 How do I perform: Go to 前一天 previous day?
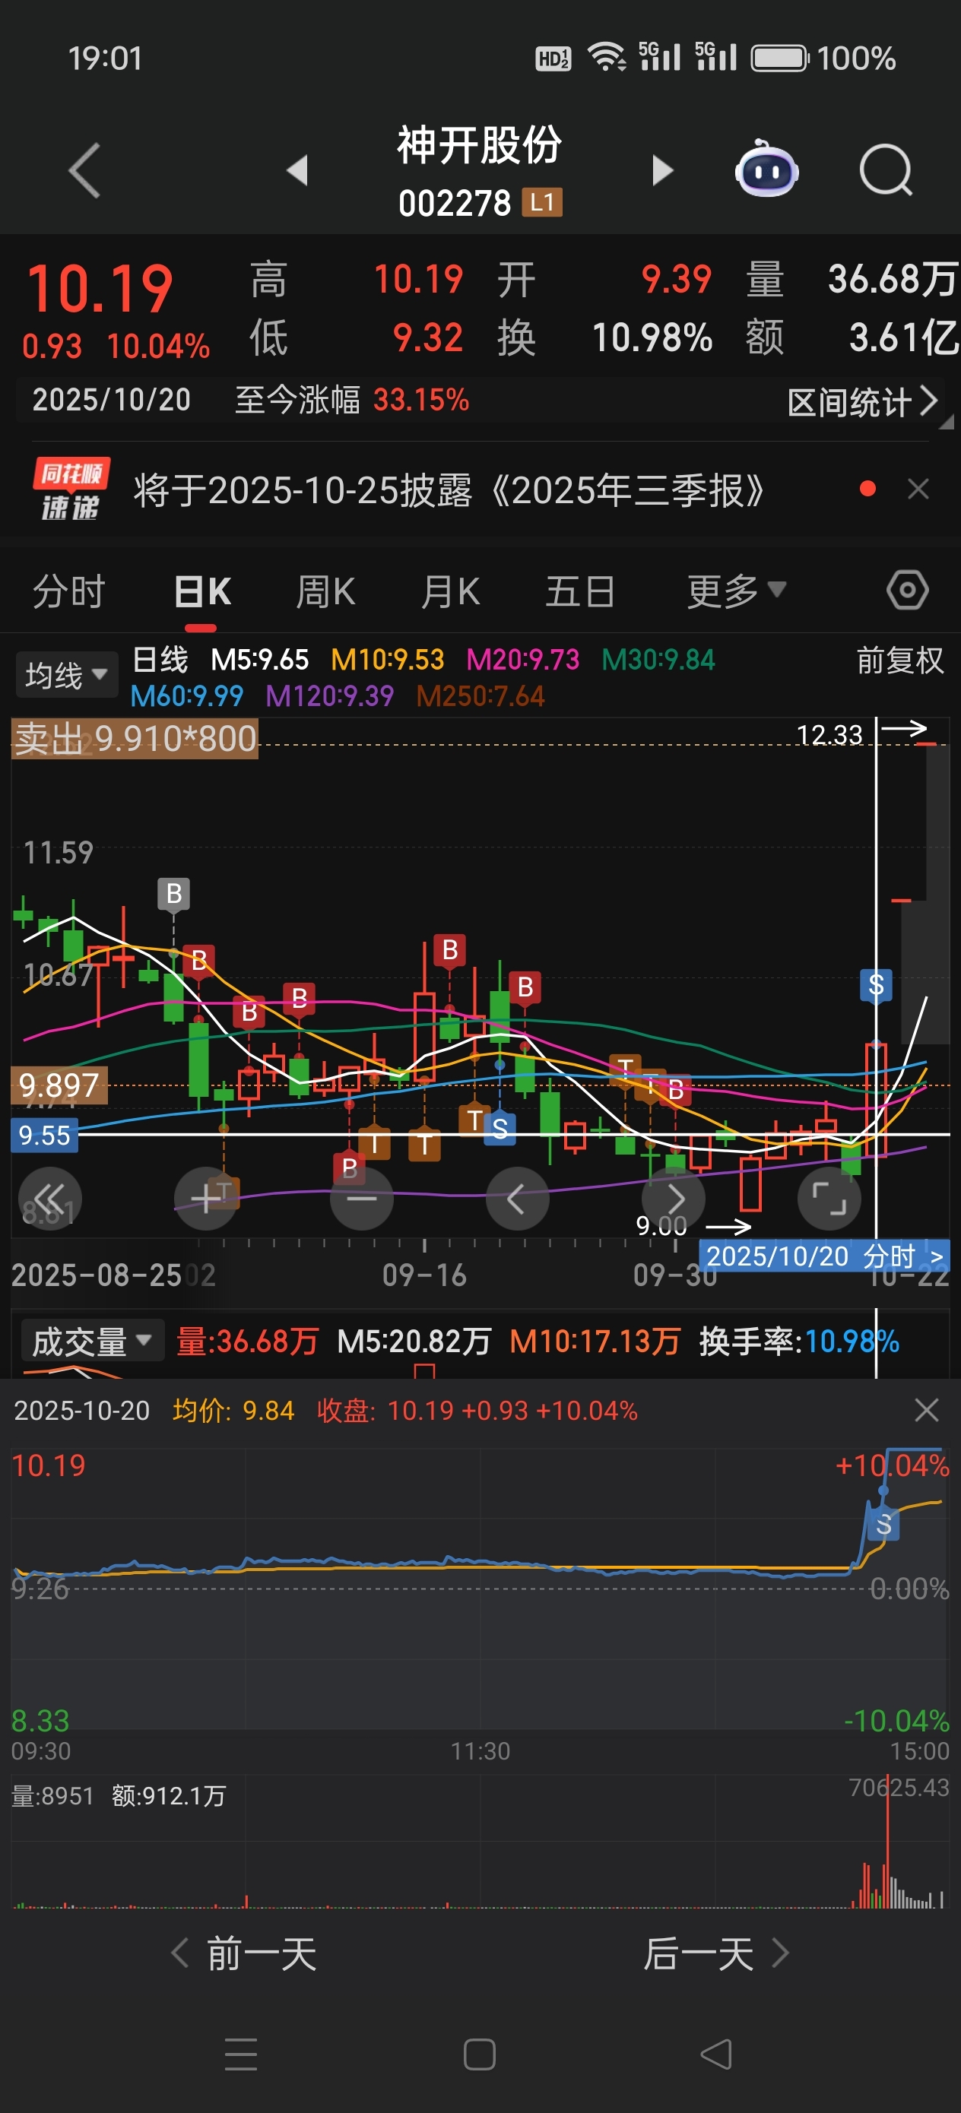pyautogui.click(x=244, y=1953)
